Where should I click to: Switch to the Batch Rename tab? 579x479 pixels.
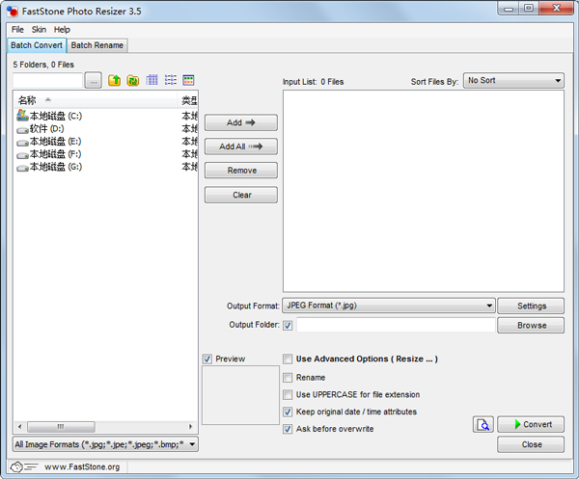(x=96, y=45)
